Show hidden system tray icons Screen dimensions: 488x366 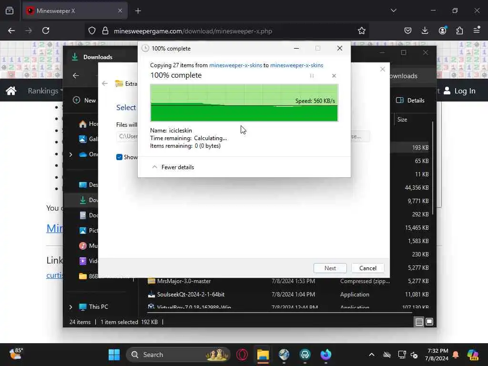[x=372, y=355]
